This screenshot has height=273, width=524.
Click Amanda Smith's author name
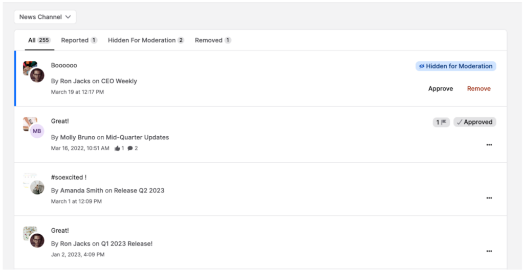pos(82,190)
